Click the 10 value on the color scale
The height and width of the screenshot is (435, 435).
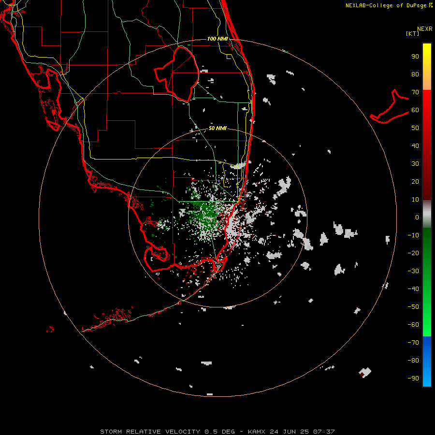(415, 200)
